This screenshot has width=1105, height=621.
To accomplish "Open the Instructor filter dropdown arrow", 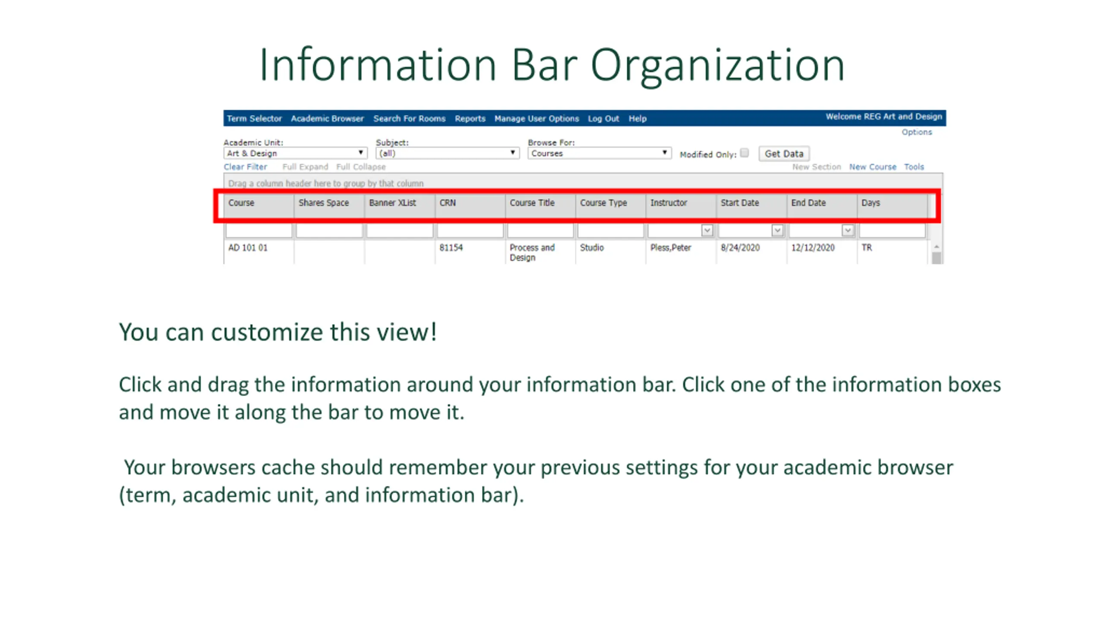I will pos(707,231).
